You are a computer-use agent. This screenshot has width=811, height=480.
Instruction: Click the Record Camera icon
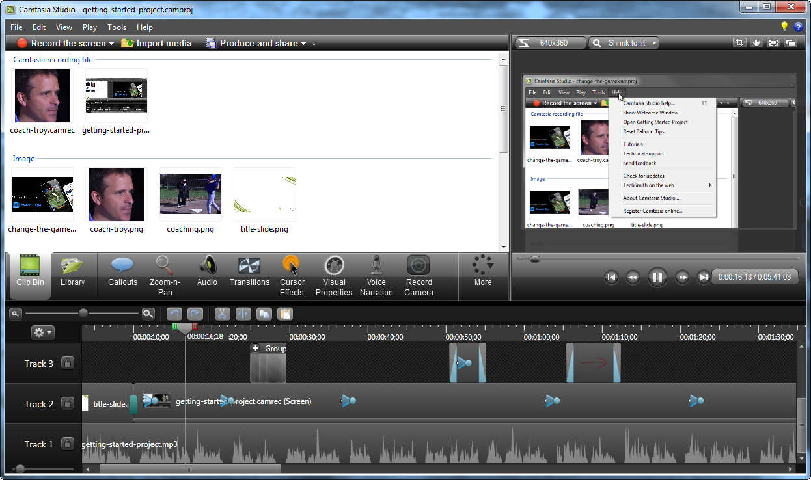pos(419,274)
